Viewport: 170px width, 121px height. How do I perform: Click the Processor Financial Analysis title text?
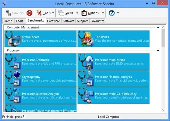tap(113, 77)
